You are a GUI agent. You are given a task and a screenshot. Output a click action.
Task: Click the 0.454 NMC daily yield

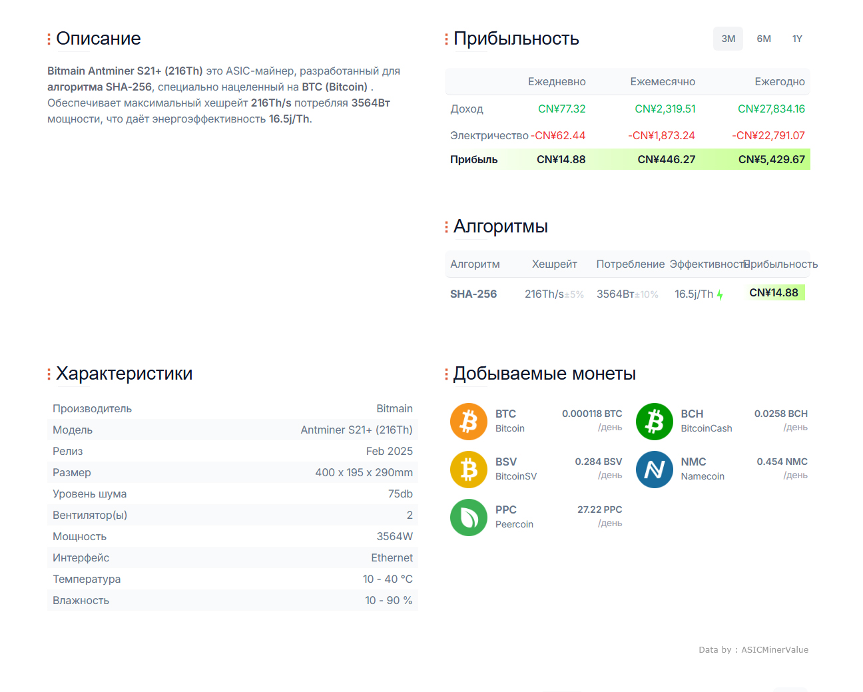tap(782, 462)
